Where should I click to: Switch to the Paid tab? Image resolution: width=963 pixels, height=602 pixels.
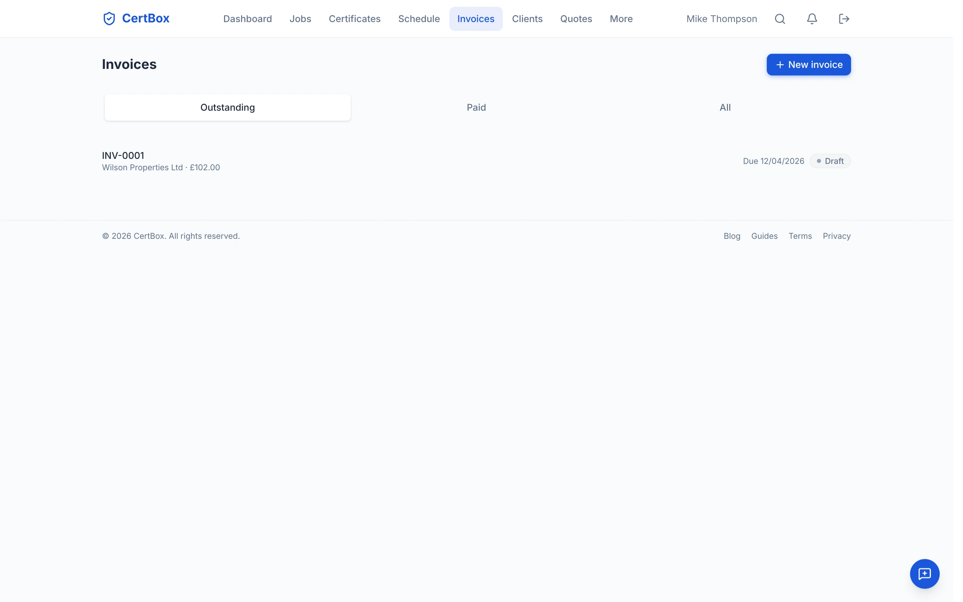[x=476, y=107]
